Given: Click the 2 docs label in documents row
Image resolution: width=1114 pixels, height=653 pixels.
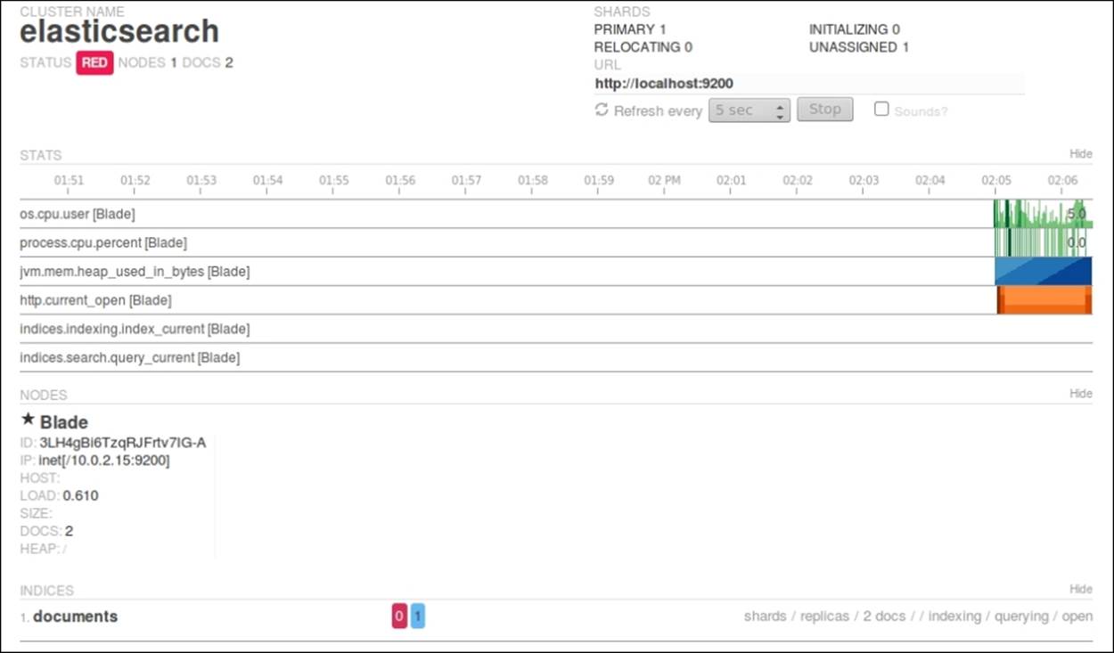Looking at the screenshot, I should click(884, 616).
